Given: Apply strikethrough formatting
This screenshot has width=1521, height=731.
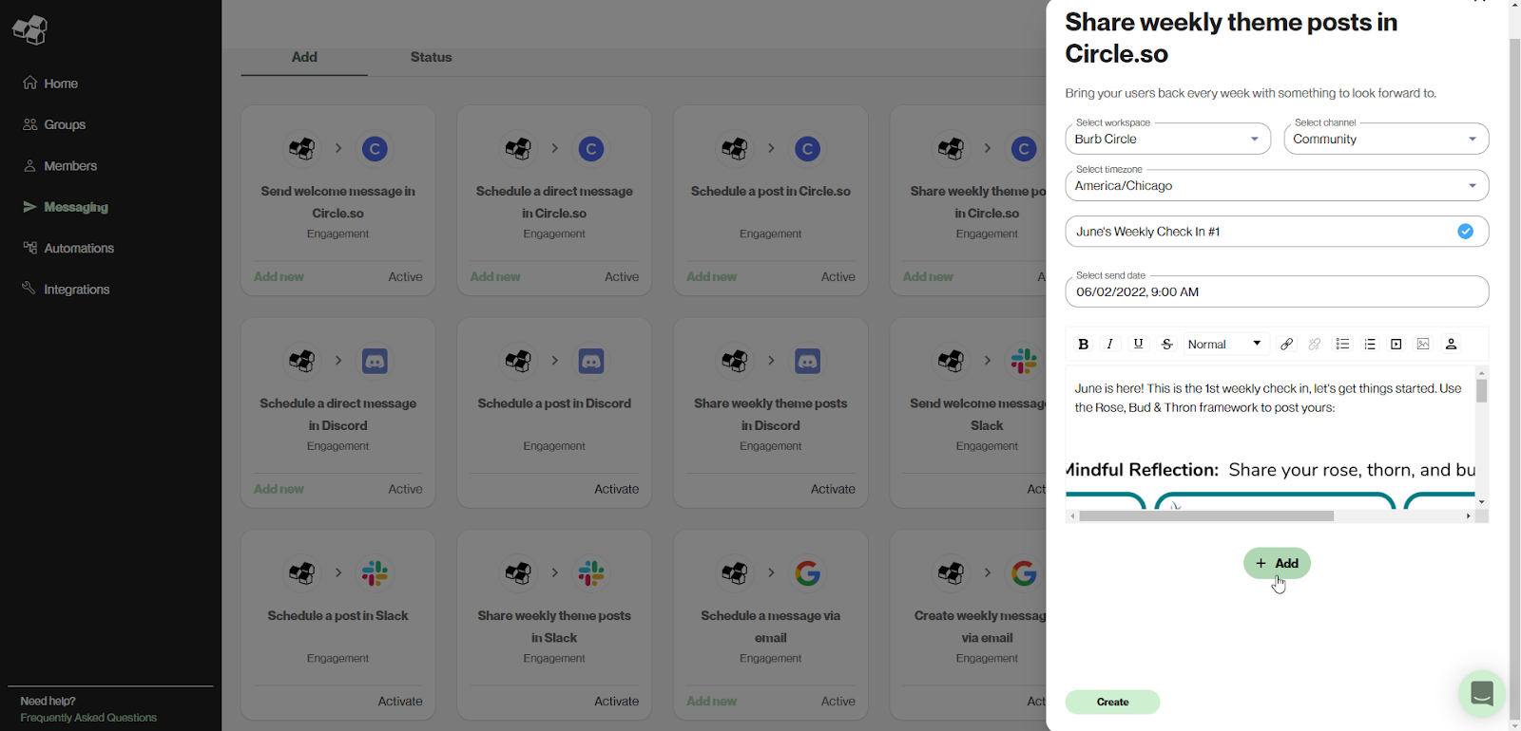Looking at the screenshot, I should point(1166,345).
